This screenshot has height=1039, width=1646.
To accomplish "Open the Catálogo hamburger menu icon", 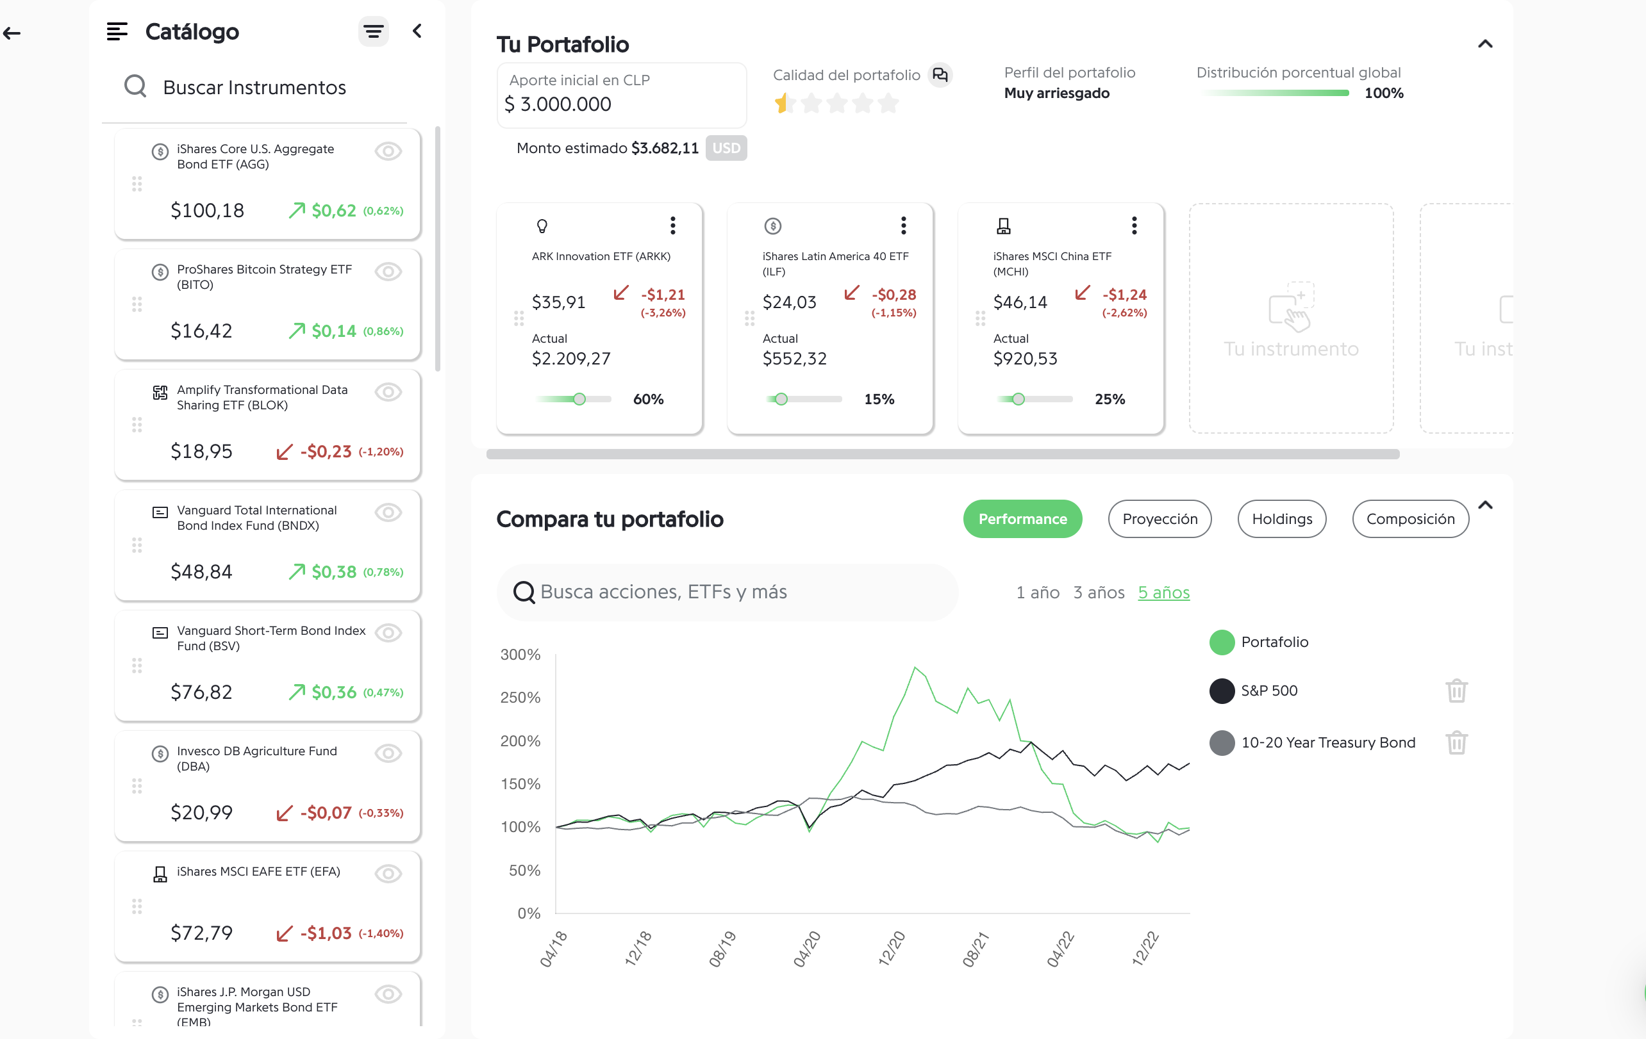I will click(117, 31).
